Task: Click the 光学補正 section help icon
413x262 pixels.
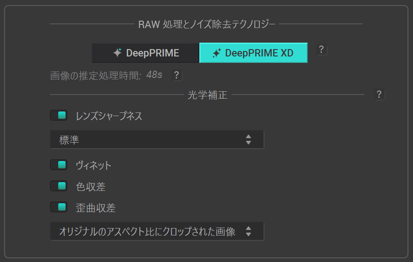Action: (379, 95)
